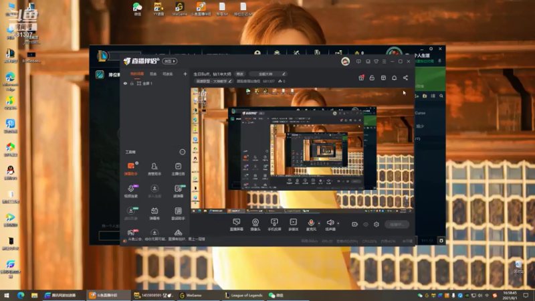
Task: Open the 视频连麦 video co-stream tool
Action: pyautogui.click(x=130, y=191)
